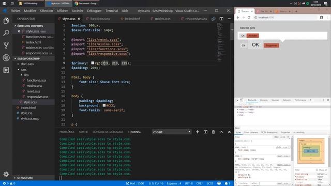Split the terminal panel
The height and width of the screenshot is (186, 331).
205,132
